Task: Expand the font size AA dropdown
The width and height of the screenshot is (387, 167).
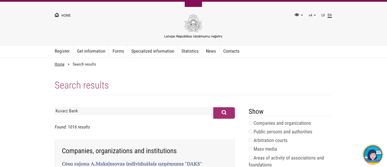Action: [312, 15]
